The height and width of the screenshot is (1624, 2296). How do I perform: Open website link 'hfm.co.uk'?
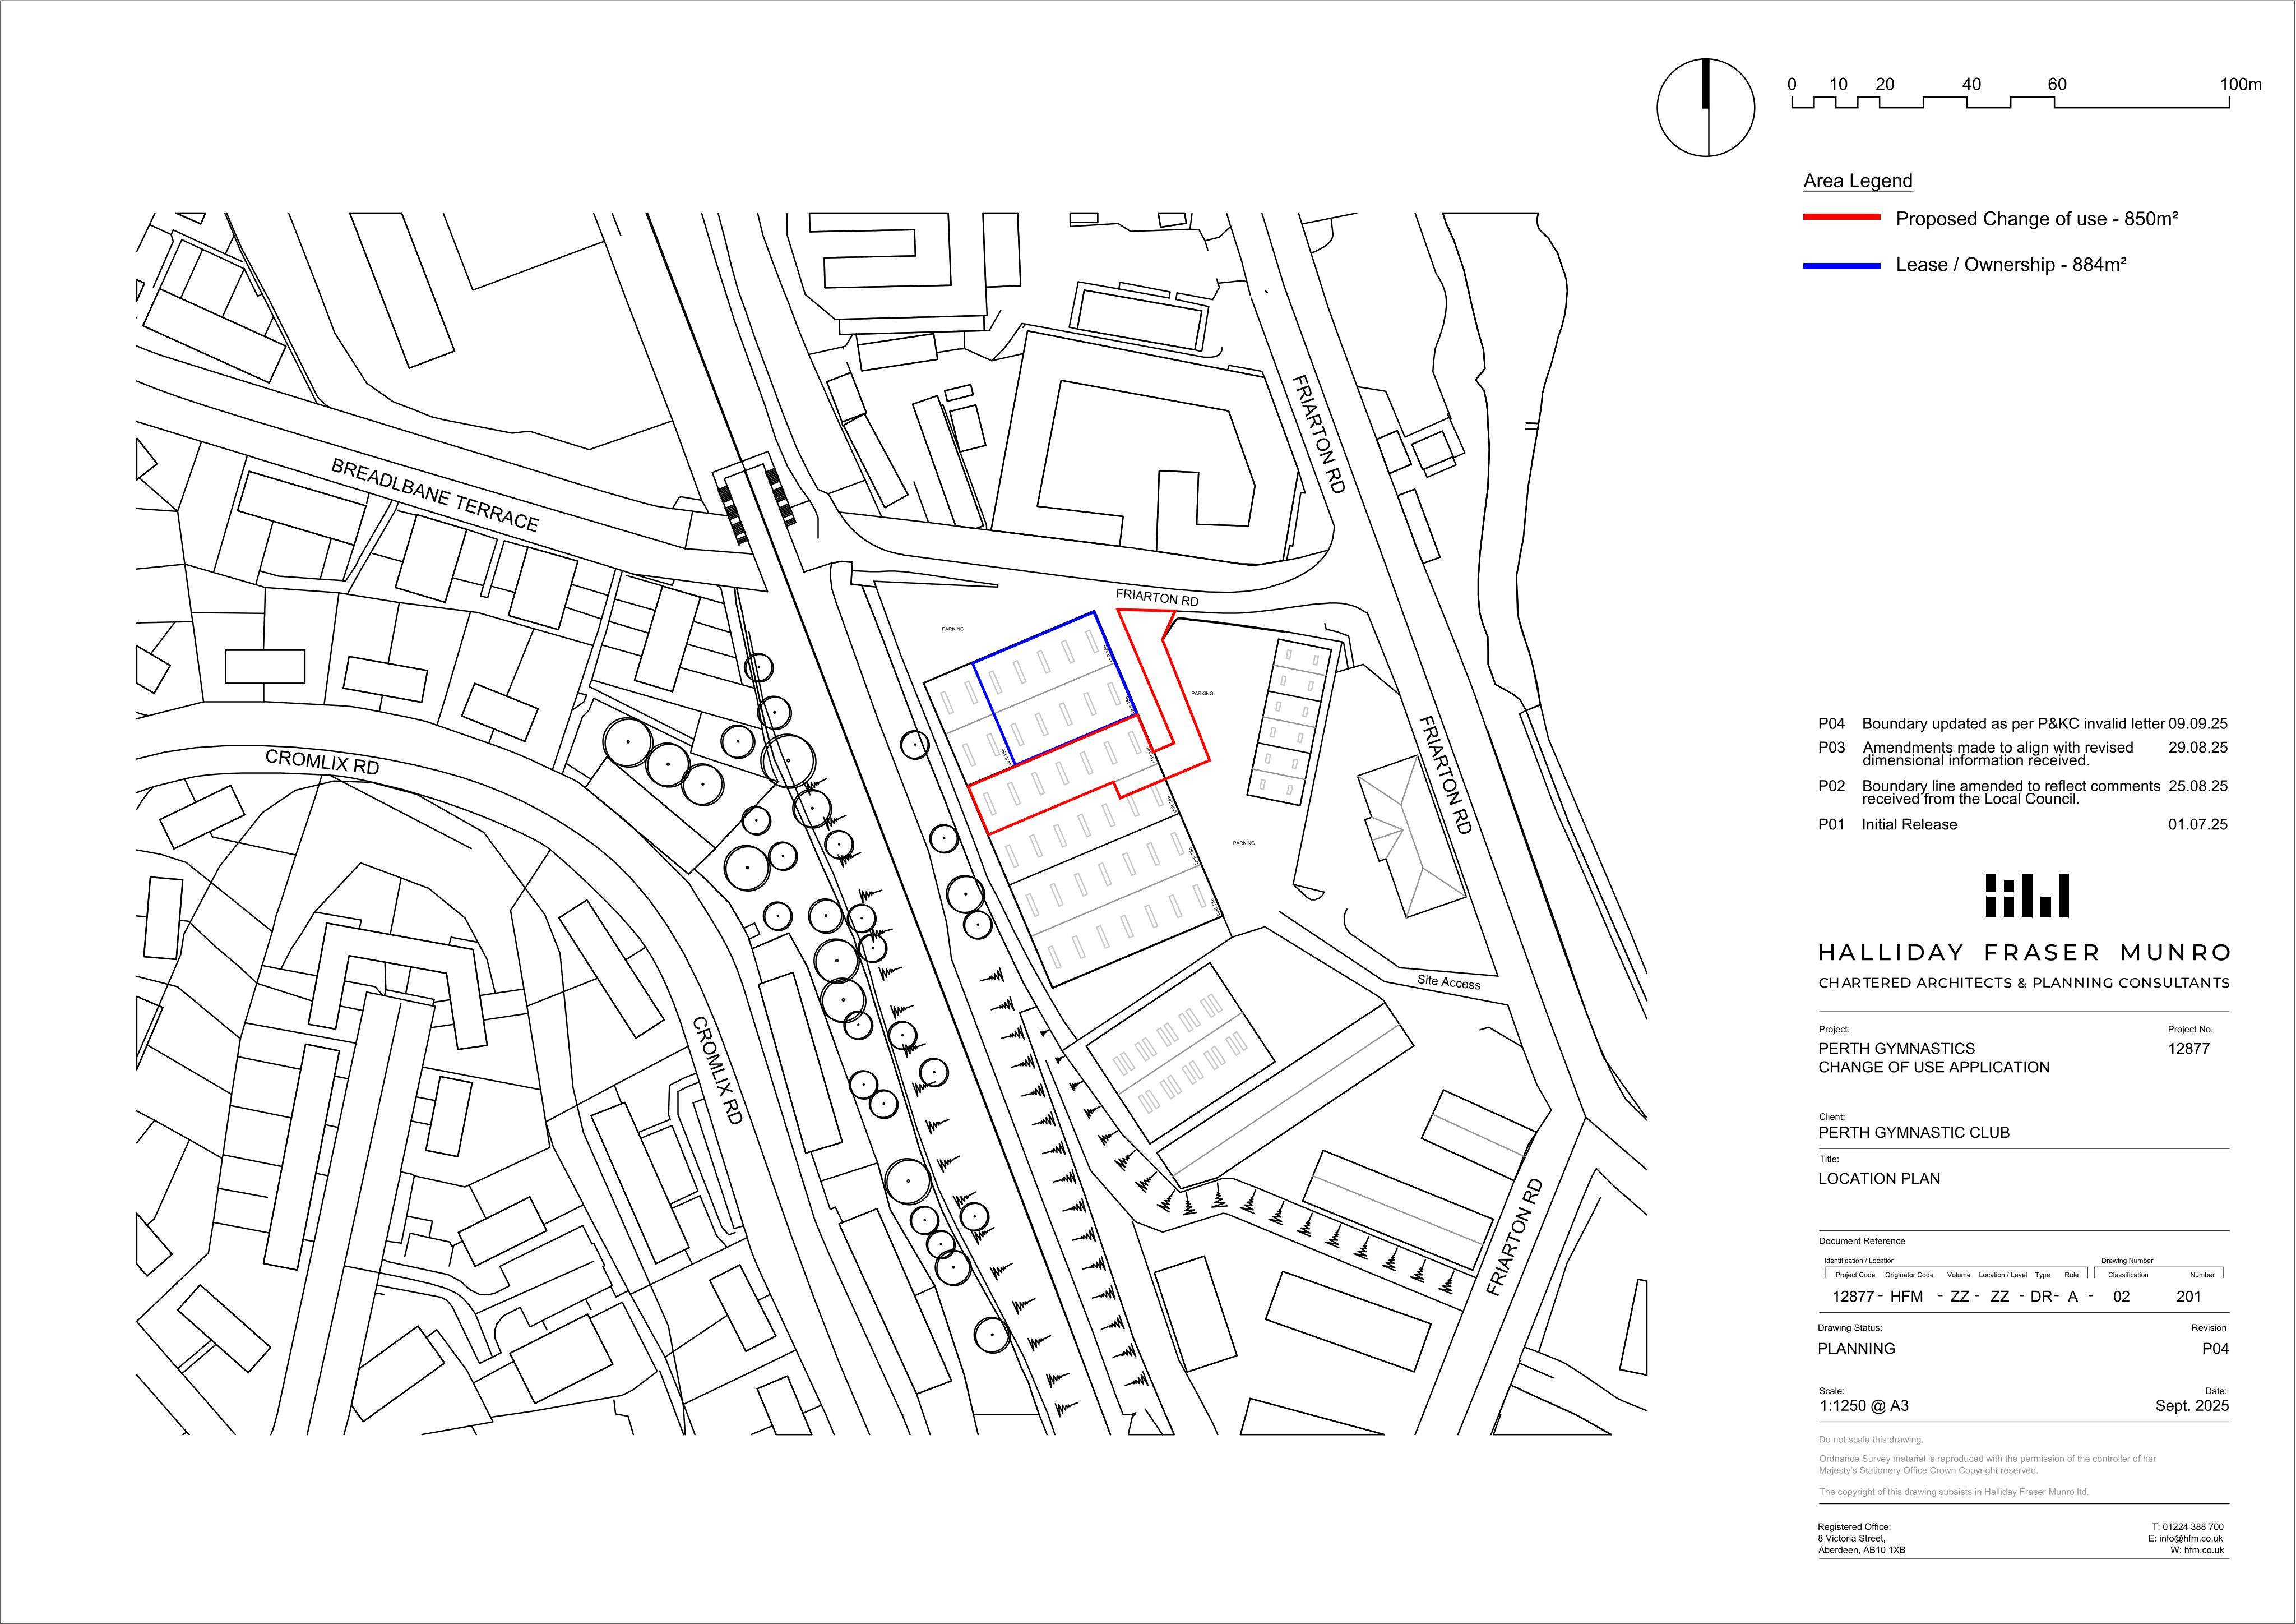coord(2204,1551)
